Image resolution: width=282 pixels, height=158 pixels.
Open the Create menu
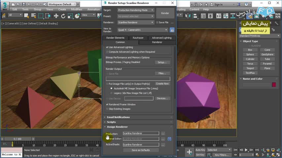coord(62,10)
